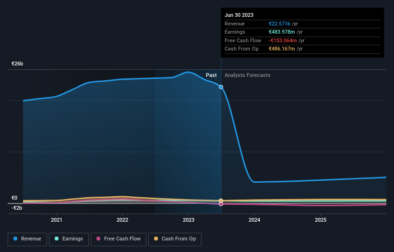
Task: Click the -€153.064m free cash flow value
Action: pos(283,40)
